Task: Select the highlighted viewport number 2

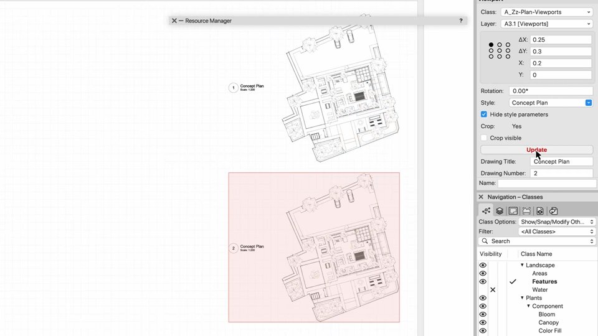Action: [314, 248]
